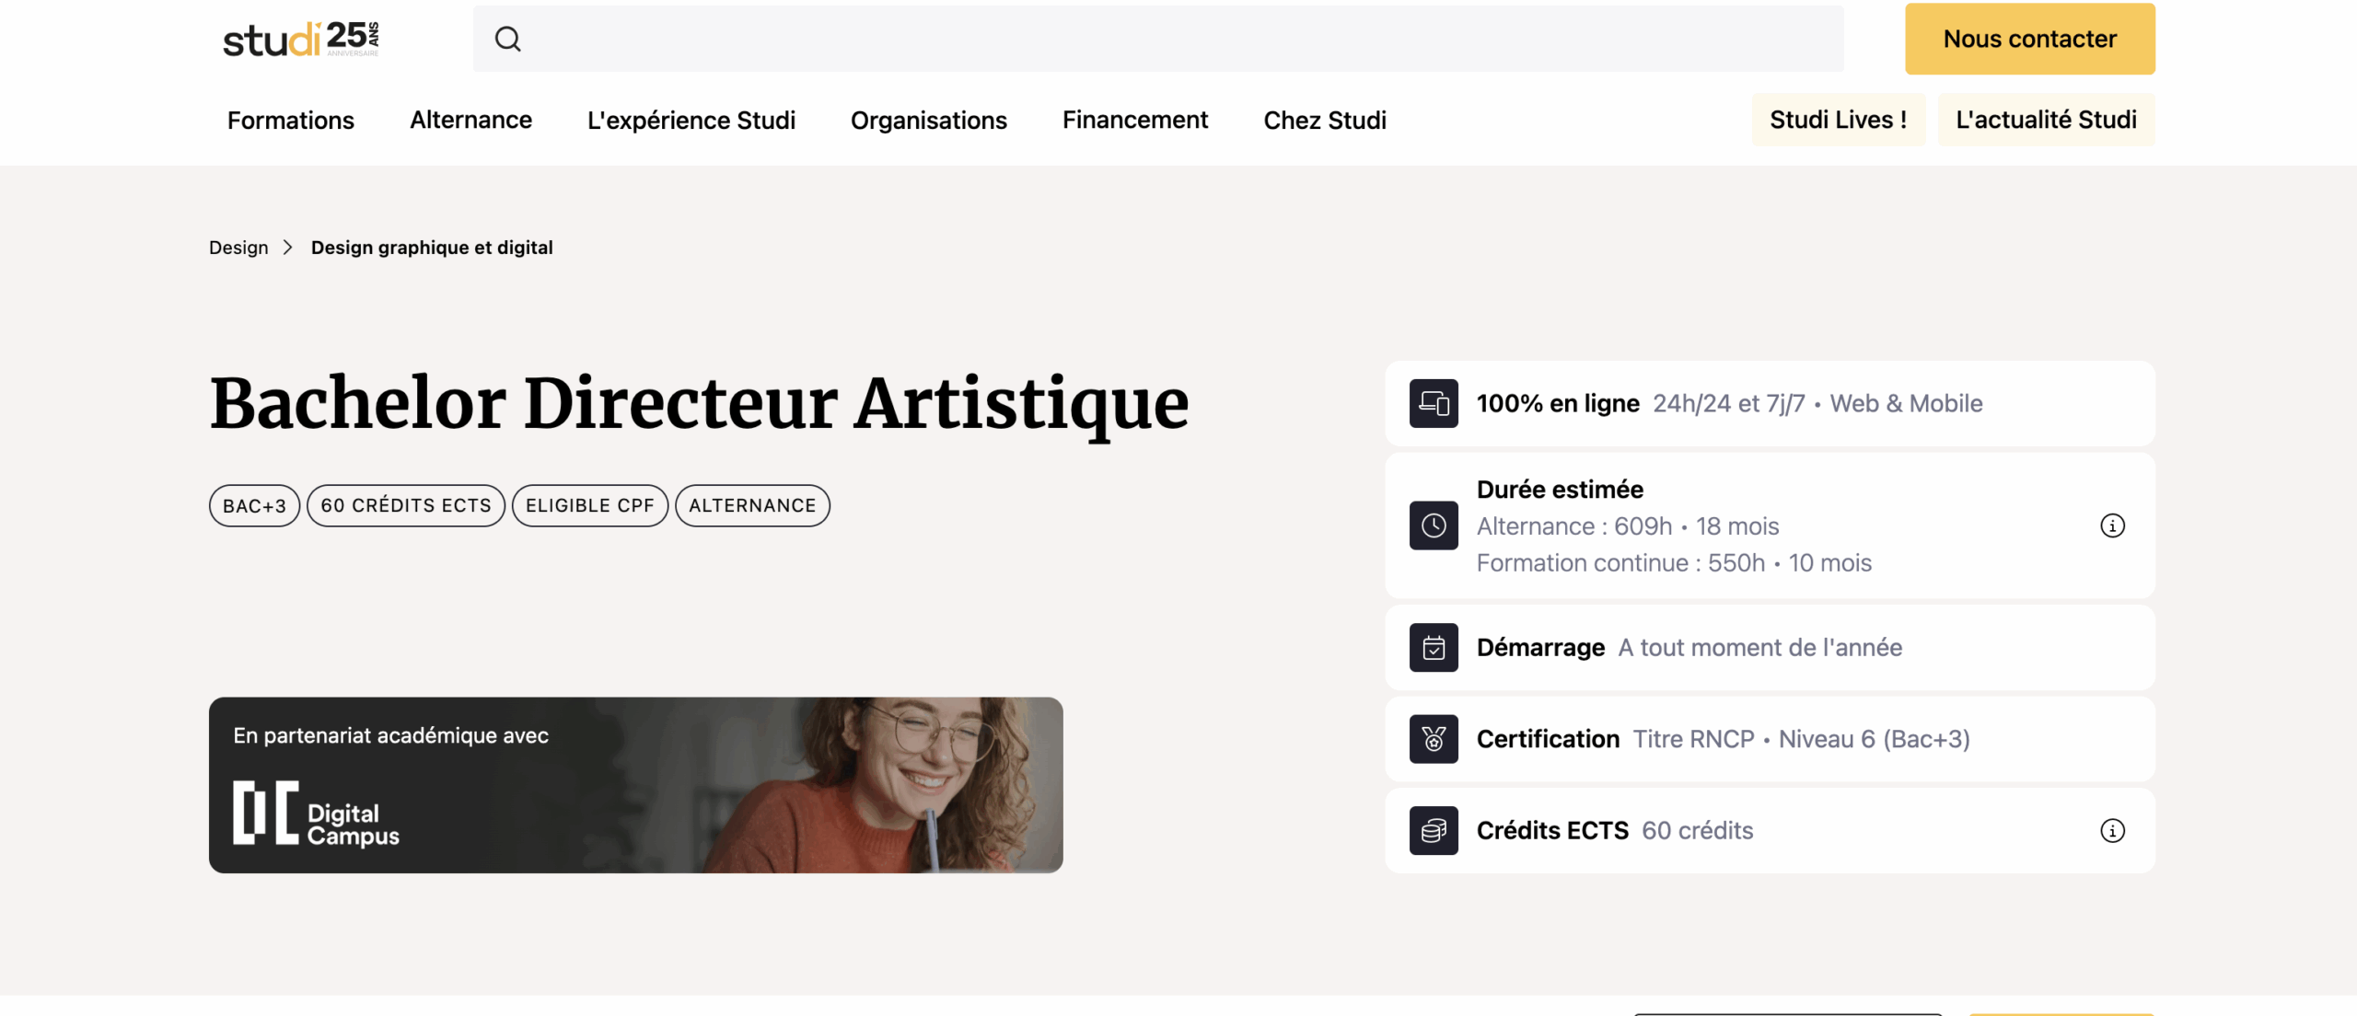
Task: Open the Alternance menu
Action: [x=470, y=121]
